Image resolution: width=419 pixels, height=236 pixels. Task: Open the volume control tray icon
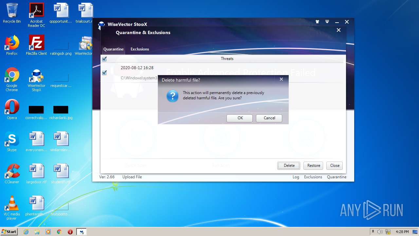380,232
